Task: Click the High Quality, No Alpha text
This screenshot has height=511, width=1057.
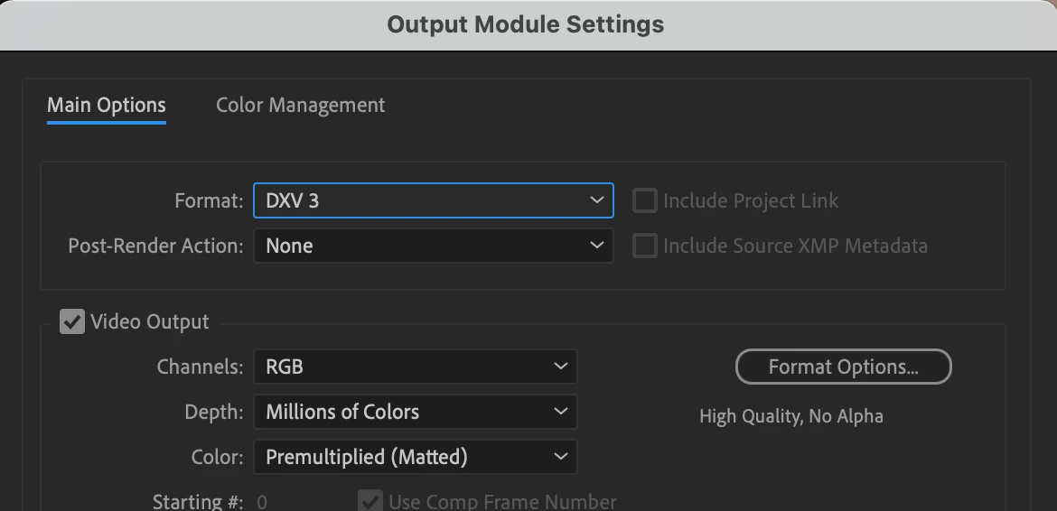Action: coord(791,416)
